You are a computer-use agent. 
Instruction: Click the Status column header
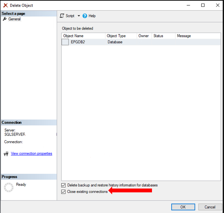coord(163,36)
